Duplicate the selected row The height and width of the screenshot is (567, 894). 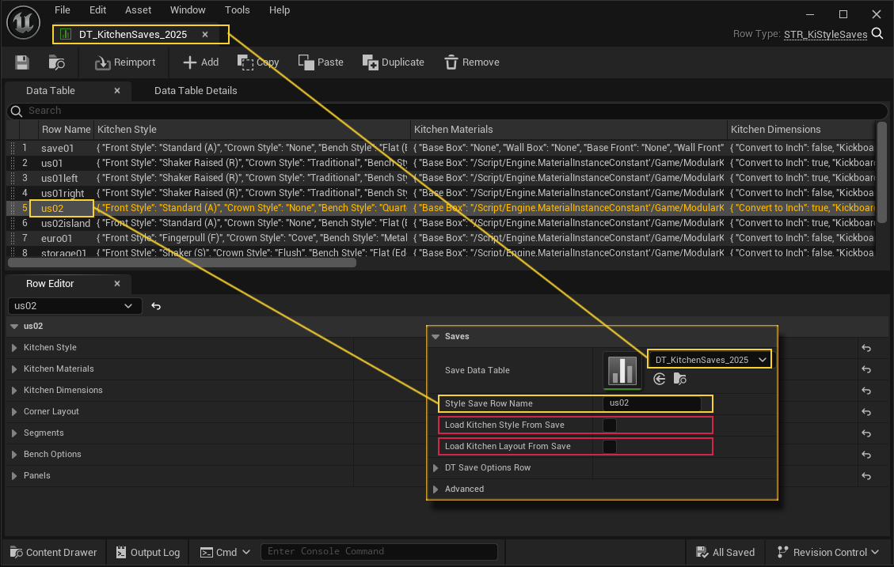click(x=394, y=62)
